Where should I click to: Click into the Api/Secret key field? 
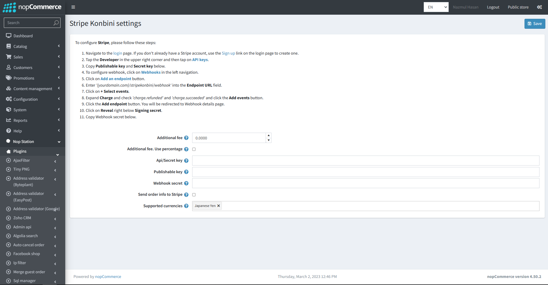[366, 161]
